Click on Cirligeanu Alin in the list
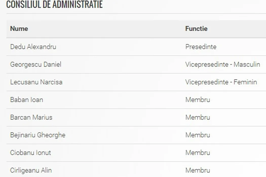 (31, 170)
